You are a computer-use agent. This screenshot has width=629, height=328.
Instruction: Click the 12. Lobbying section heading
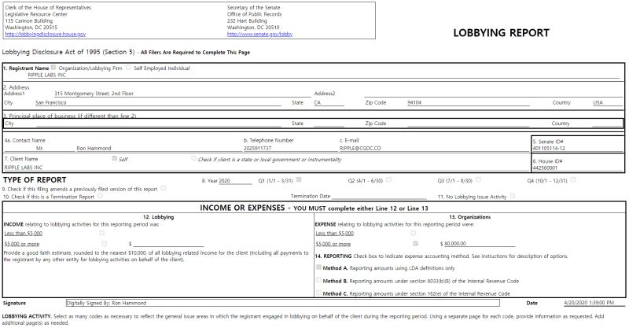click(x=159, y=217)
